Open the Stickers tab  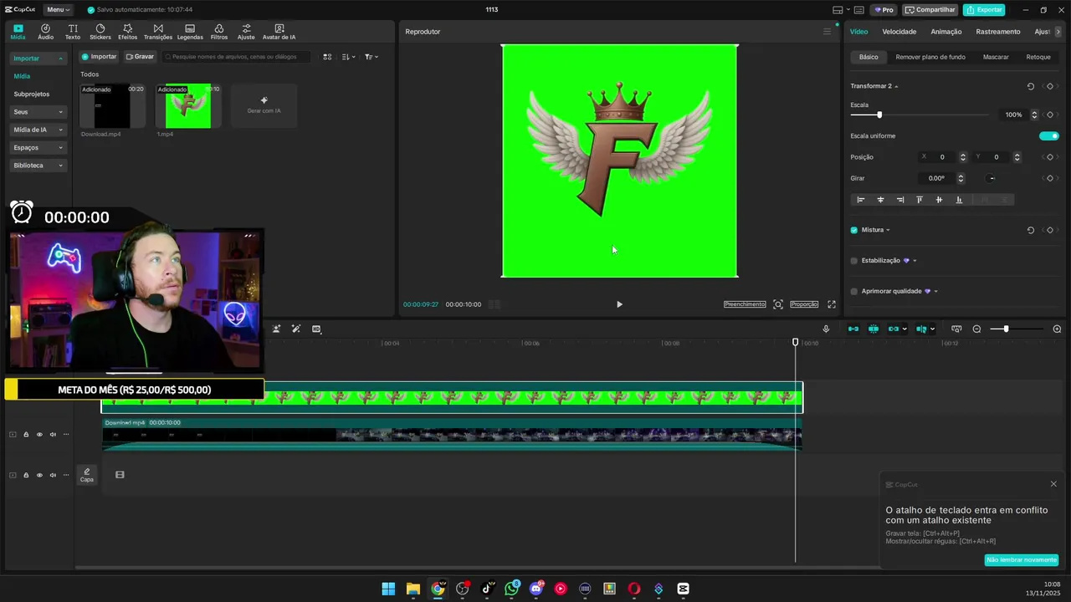[x=100, y=32]
